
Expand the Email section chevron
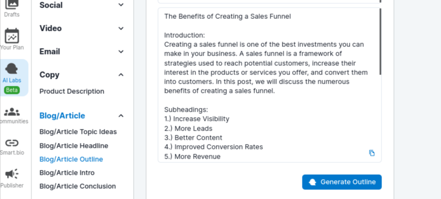[121, 52]
